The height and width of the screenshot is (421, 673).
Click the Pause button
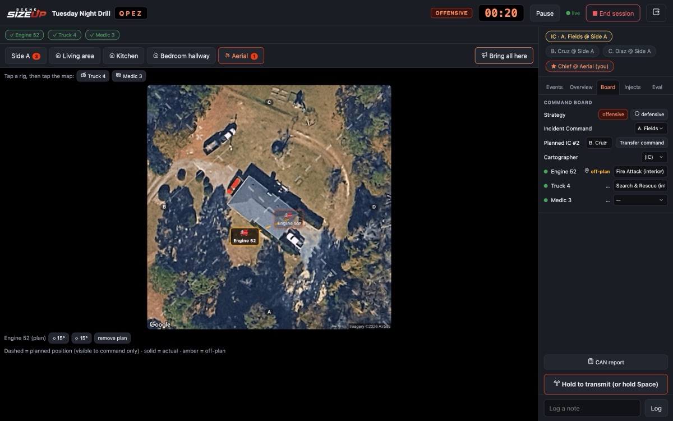click(x=545, y=13)
